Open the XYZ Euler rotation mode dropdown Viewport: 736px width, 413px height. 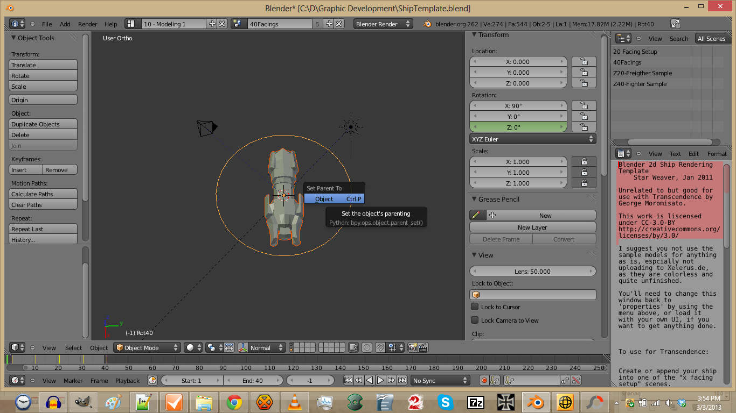pyautogui.click(x=532, y=139)
